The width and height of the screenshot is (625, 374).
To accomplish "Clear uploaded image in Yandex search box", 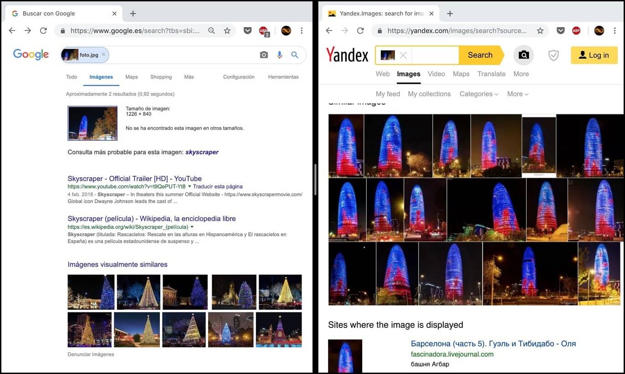I will click(x=403, y=55).
